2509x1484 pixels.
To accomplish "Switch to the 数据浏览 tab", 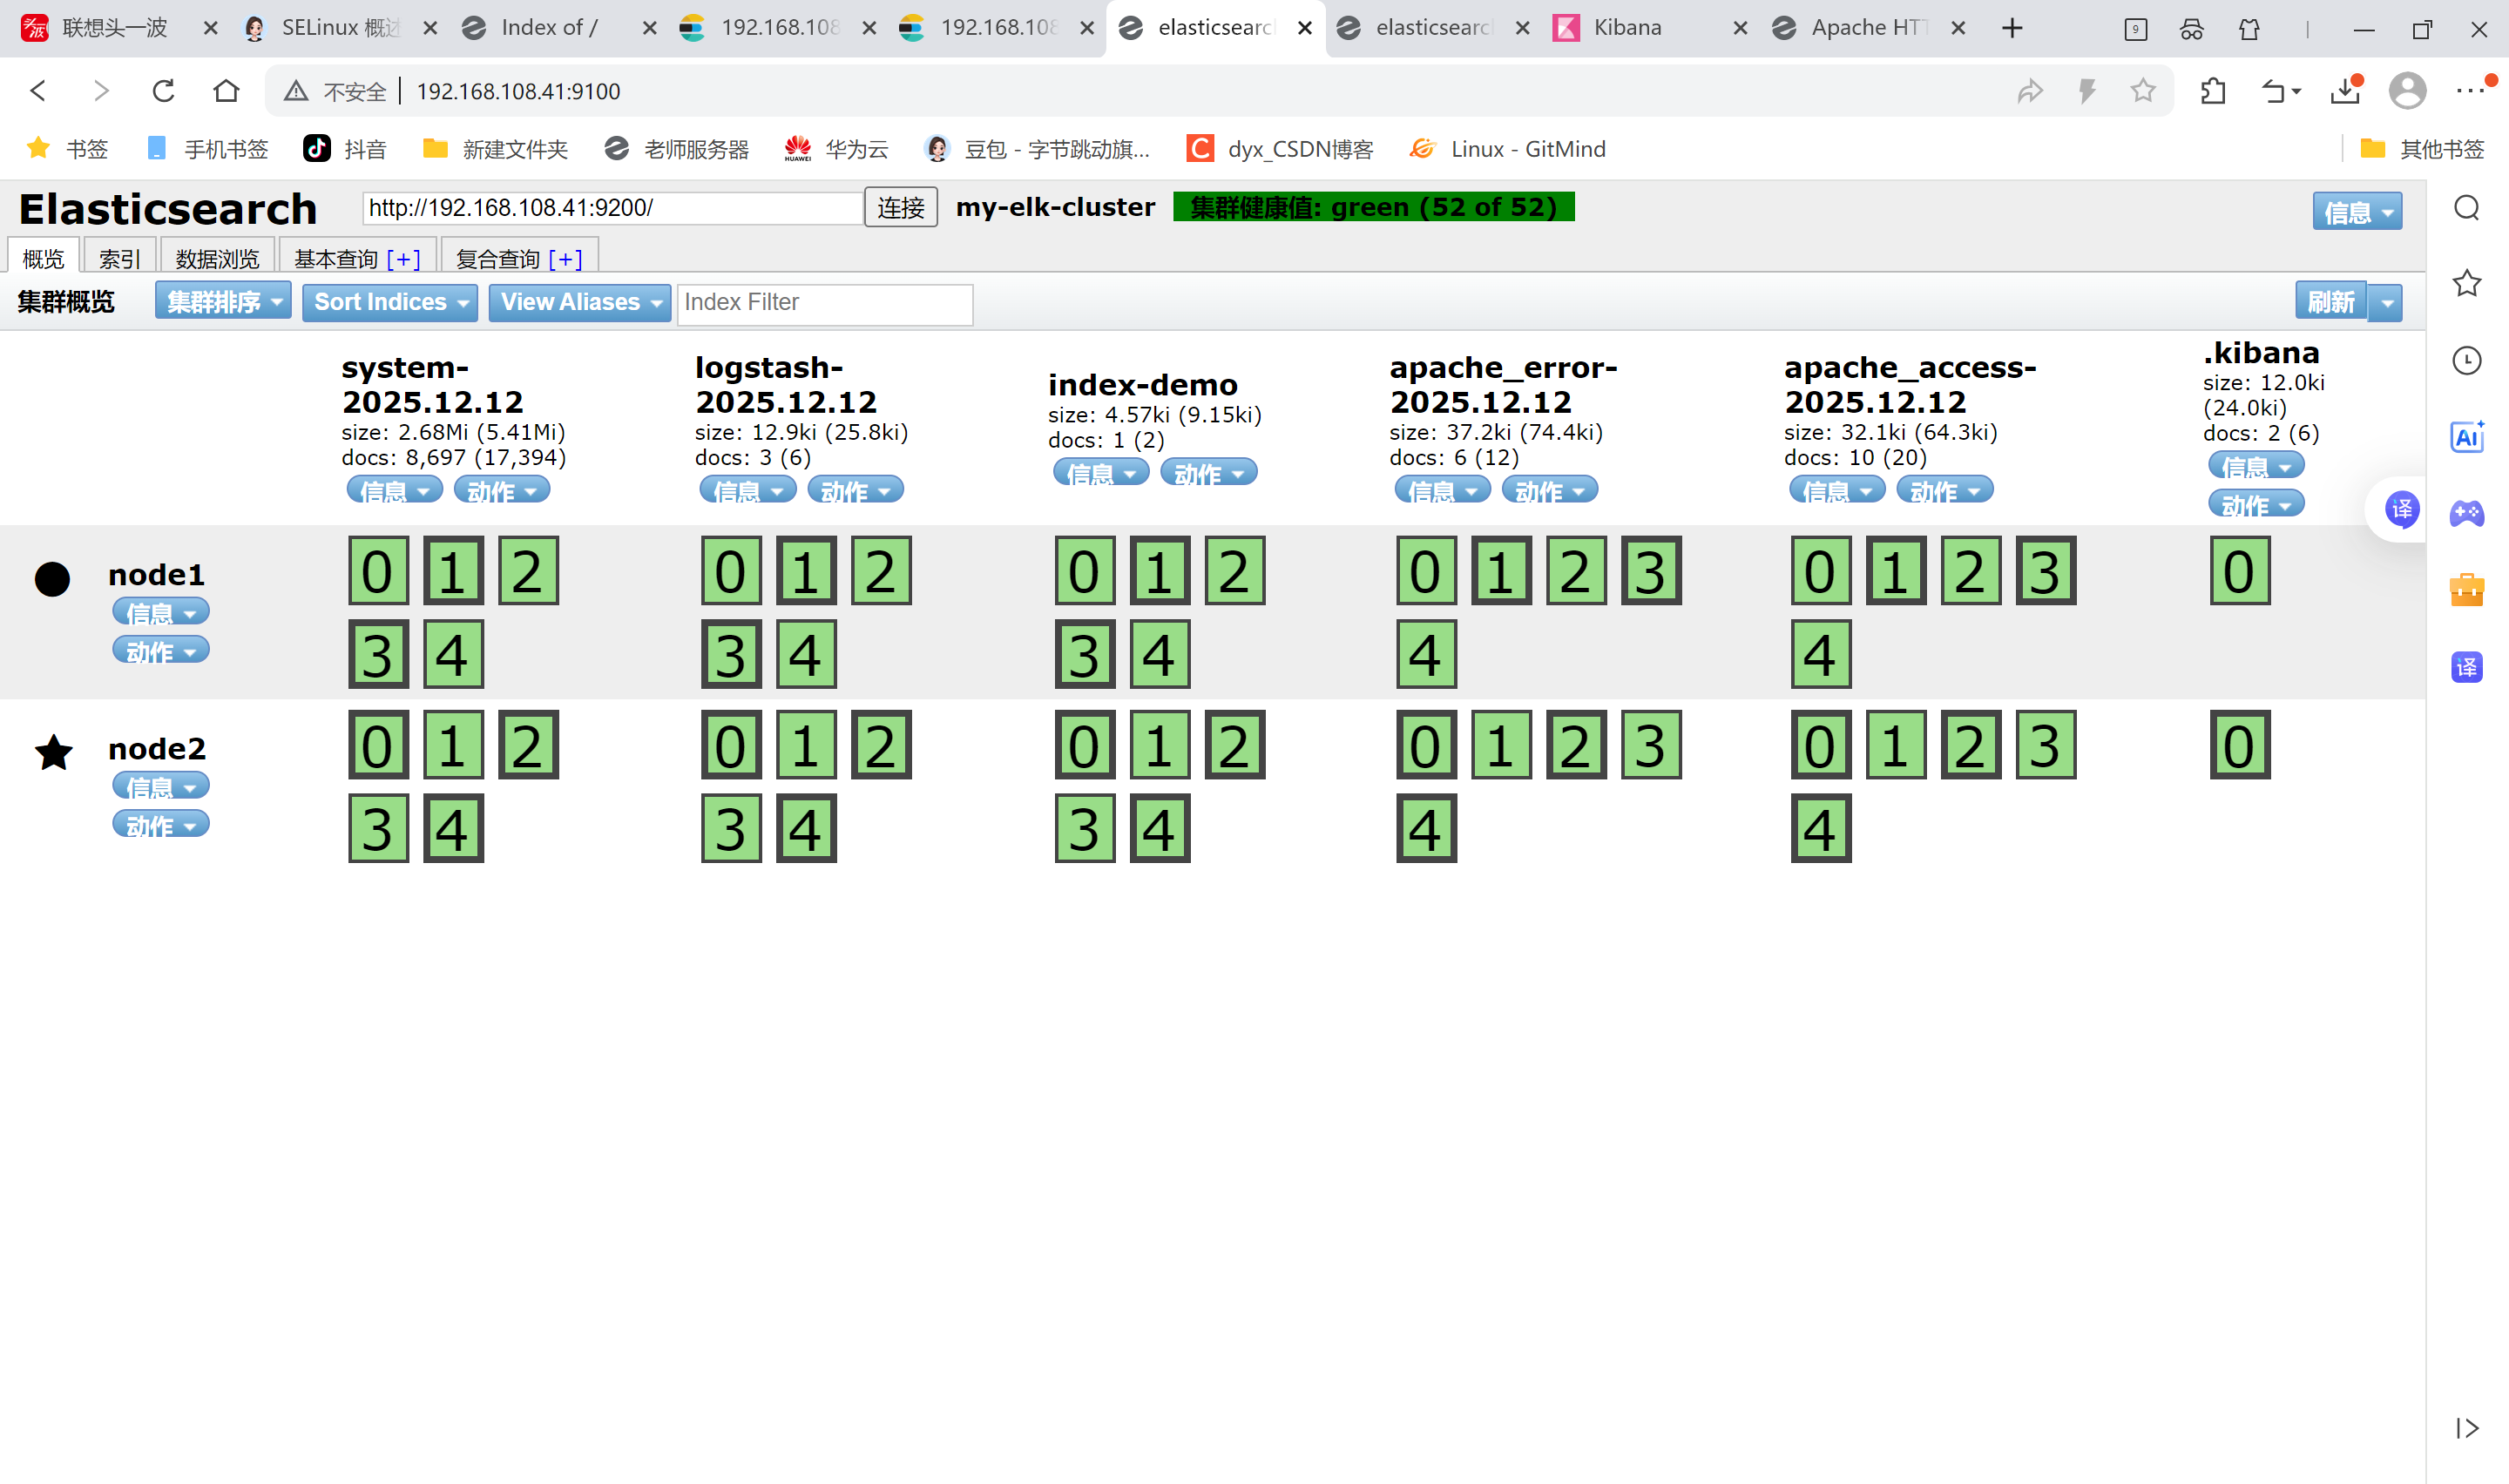I will coord(217,259).
